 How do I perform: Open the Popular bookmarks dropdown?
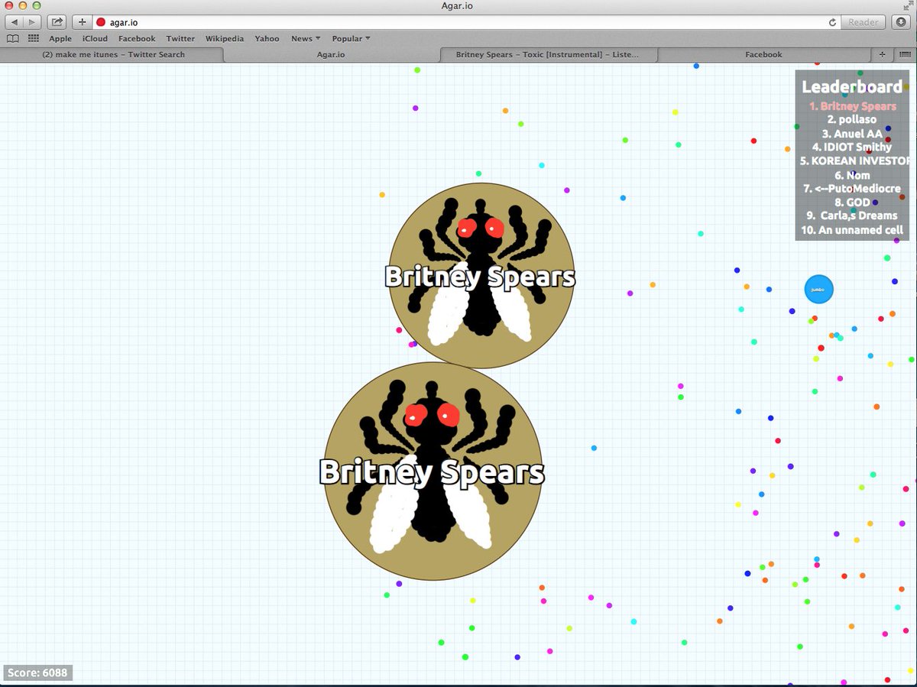coord(352,38)
